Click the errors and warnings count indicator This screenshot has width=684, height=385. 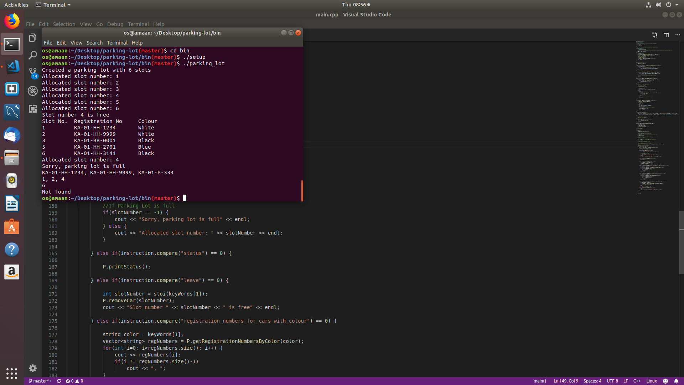74,381
